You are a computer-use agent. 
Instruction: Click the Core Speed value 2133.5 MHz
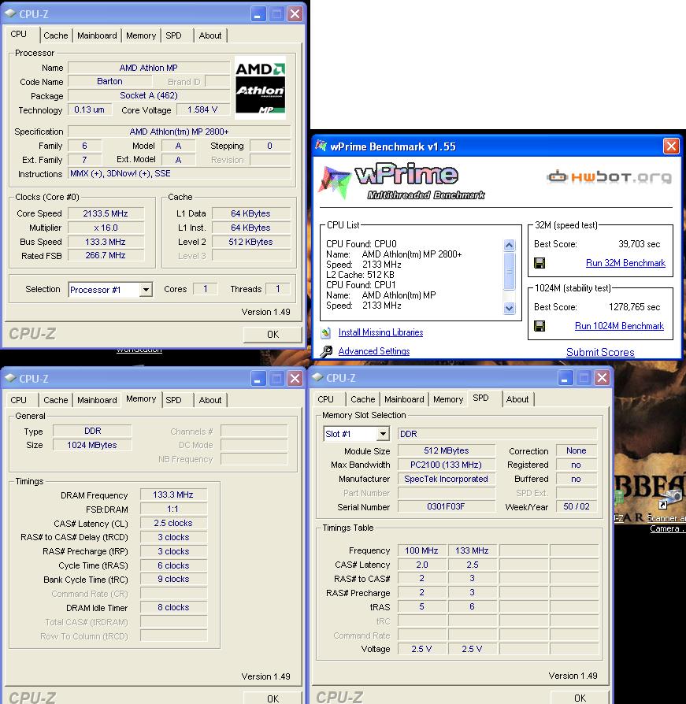[106, 213]
